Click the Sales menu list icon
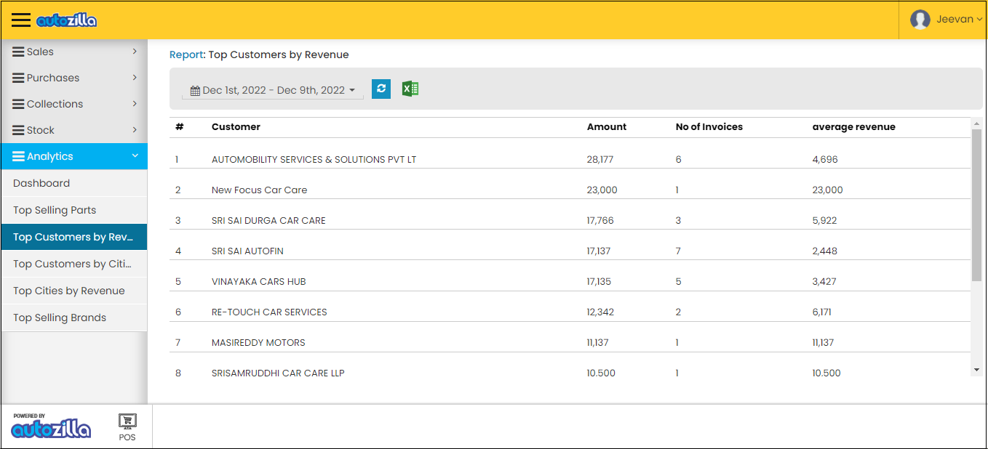Screen dimensions: 988x449 [x=19, y=52]
